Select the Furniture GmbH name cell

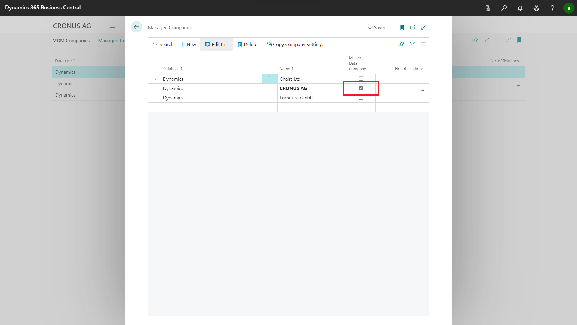coord(312,97)
